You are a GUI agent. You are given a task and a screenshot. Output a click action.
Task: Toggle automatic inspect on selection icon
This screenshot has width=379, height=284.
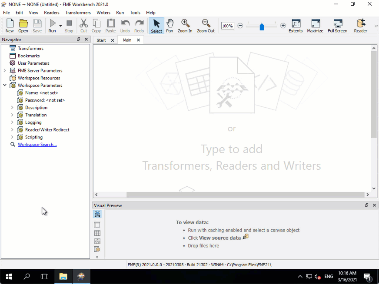(97, 214)
